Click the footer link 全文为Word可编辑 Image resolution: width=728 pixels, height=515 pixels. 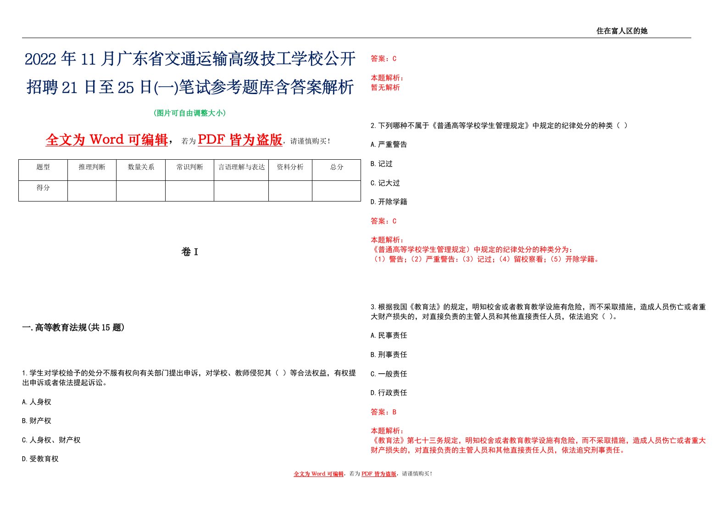pyautogui.click(x=318, y=474)
